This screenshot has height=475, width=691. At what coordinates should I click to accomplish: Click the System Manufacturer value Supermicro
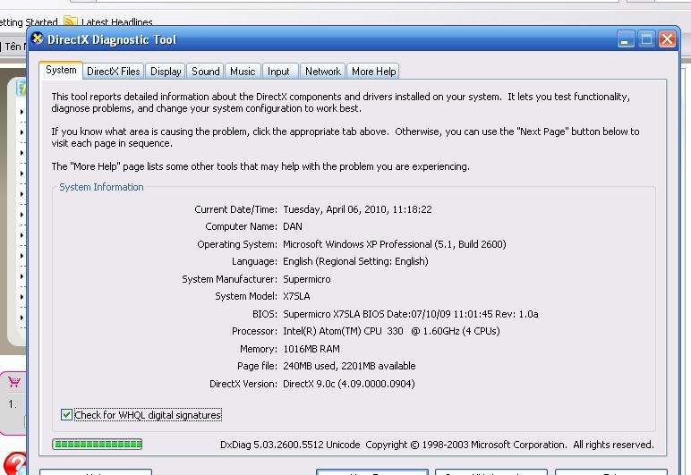point(307,279)
